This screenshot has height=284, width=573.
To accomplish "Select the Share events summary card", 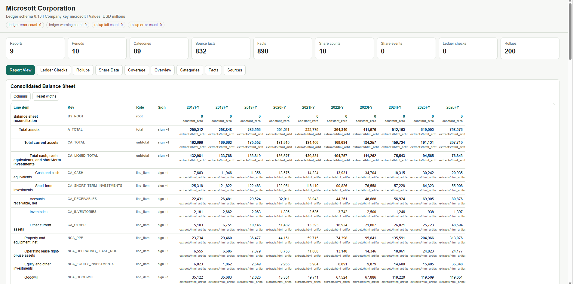I will (x=406, y=48).
